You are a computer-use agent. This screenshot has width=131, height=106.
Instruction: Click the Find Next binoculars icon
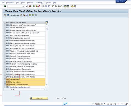[49, 6]
